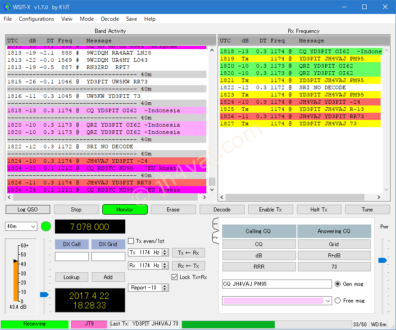This screenshot has height=330, width=396.
Task: Expand the free message combo box
Action: (x=328, y=301)
